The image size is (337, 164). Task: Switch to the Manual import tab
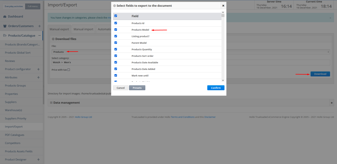pos(83,29)
